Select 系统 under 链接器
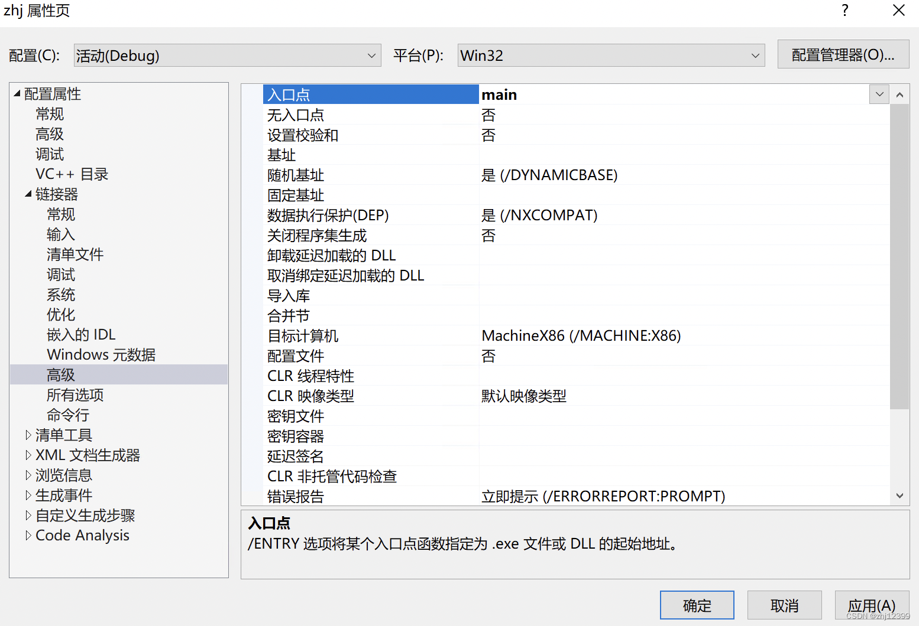 tap(60, 294)
